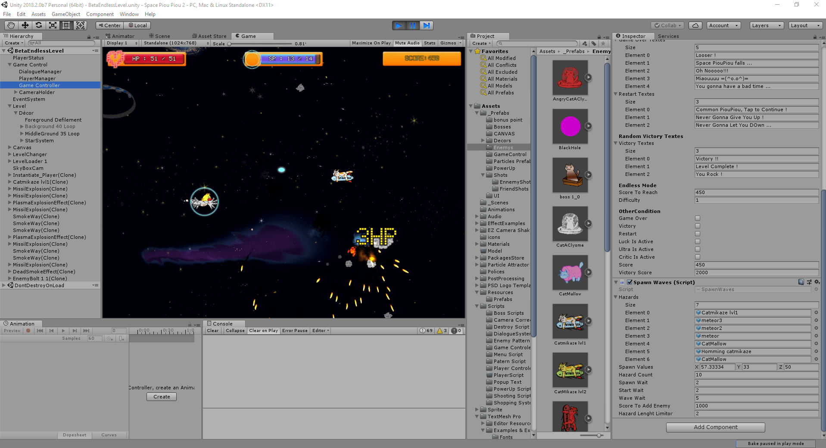This screenshot has width=826, height=448.
Task: Open the Layers dropdown
Action: [766, 25]
